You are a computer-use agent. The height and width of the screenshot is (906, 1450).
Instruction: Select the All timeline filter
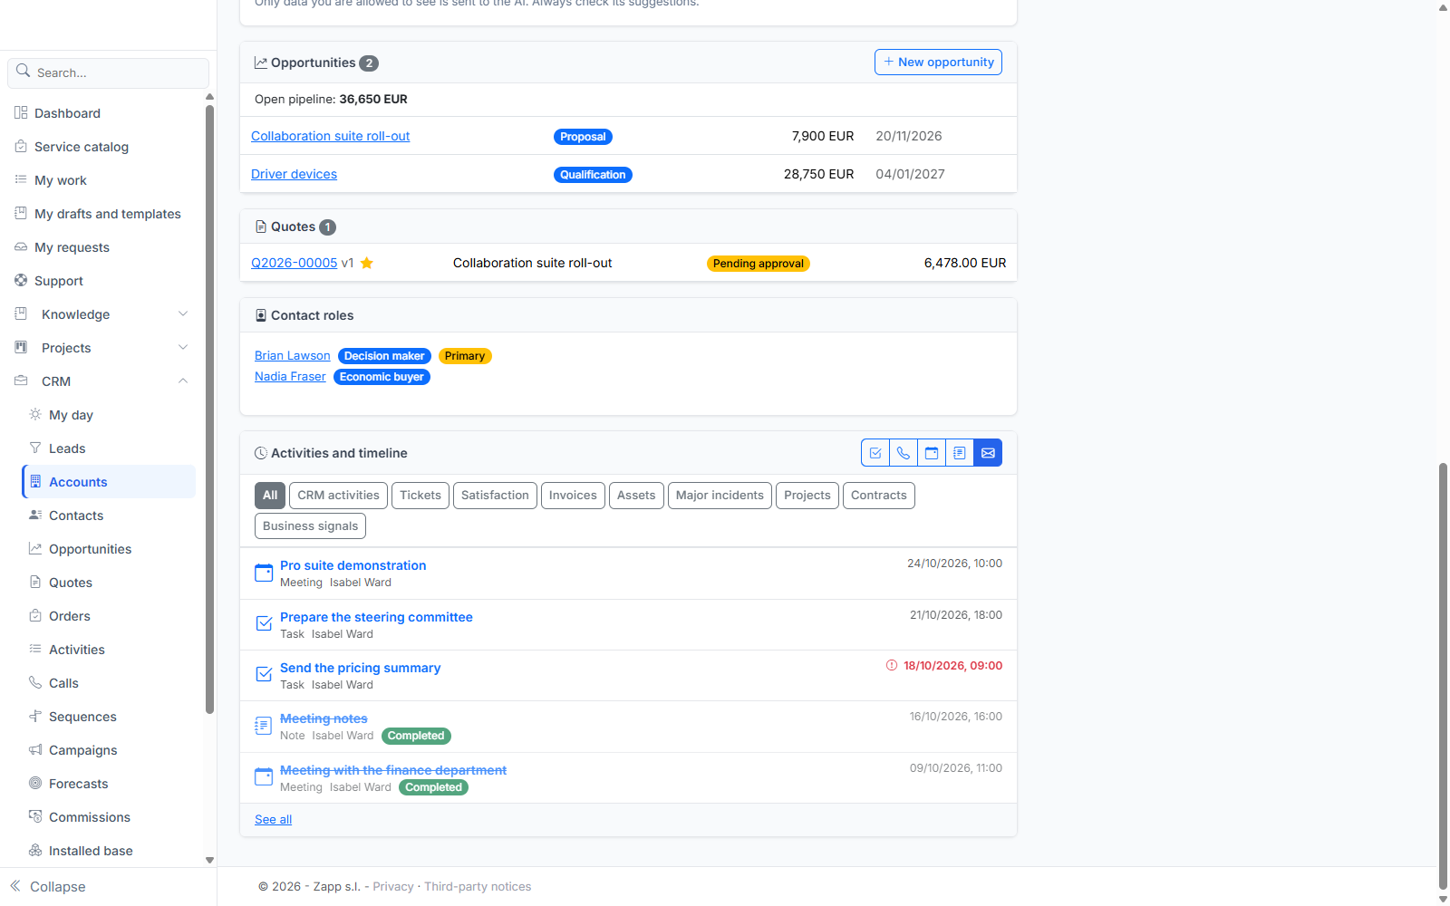click(x=270, y=496)
